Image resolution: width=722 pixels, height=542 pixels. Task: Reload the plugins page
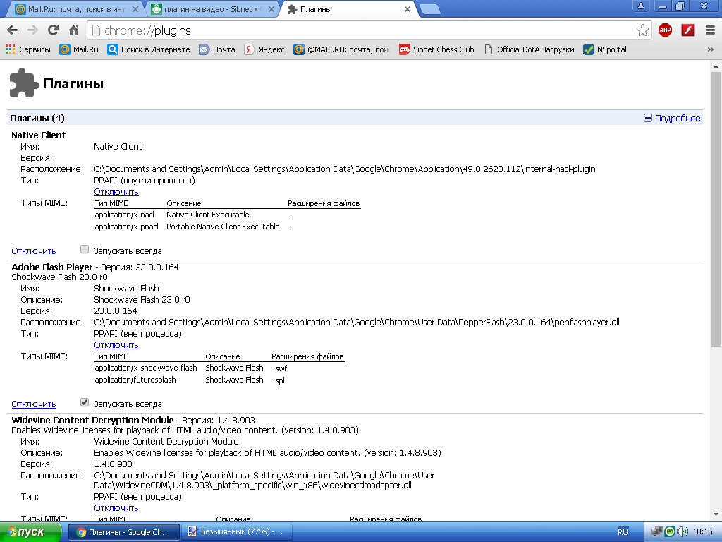53,30
